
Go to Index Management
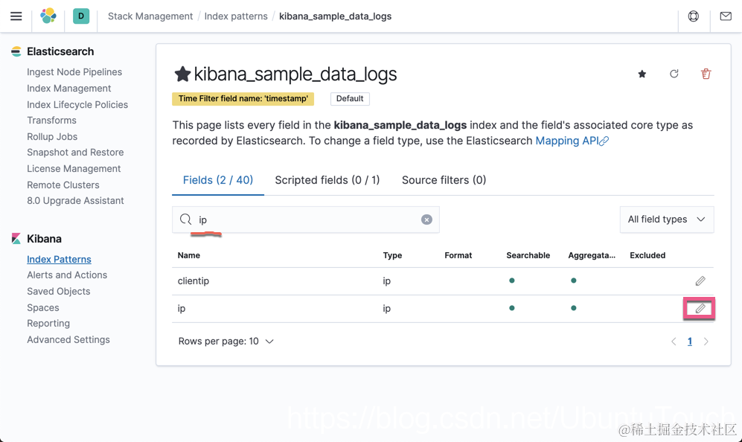(x=68, y=89)
